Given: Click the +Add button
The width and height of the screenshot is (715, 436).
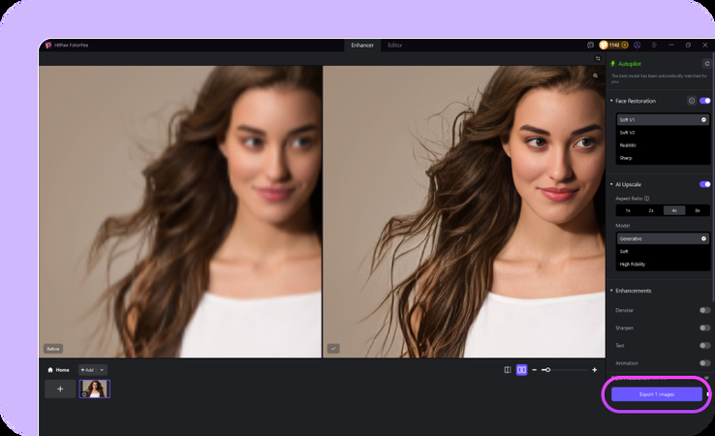Looking at the screenshot, I should (x=87, y=370).
